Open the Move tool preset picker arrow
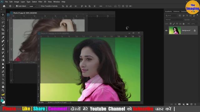200x112 pixels. [x=13, y=6]
